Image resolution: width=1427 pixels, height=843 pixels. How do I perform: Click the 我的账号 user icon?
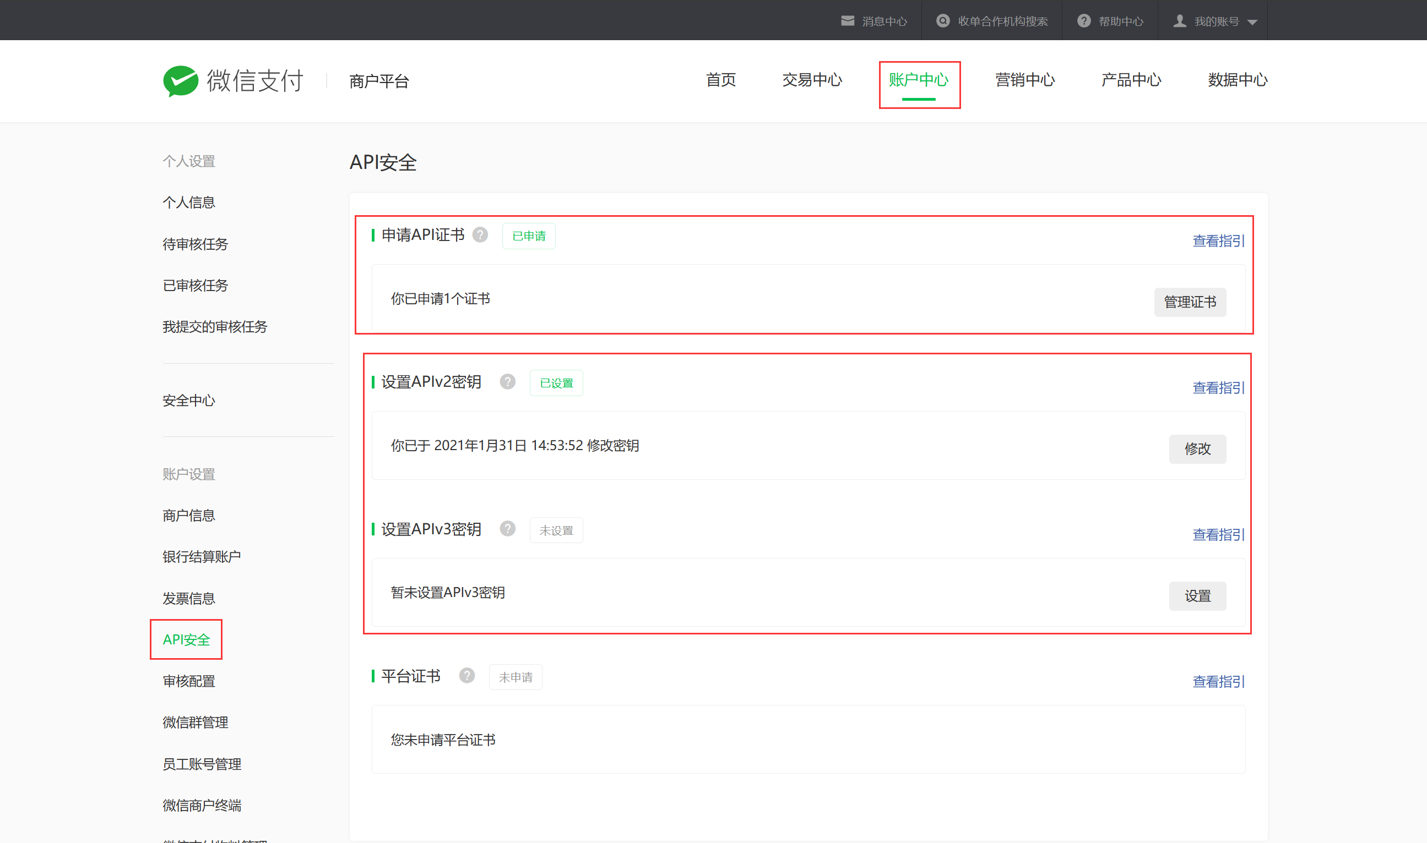(x=1180, y=21)
